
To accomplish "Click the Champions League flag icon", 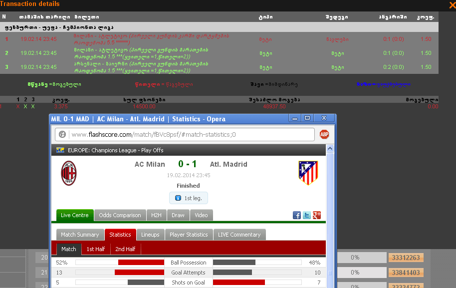I will click(x=60, y=150).
